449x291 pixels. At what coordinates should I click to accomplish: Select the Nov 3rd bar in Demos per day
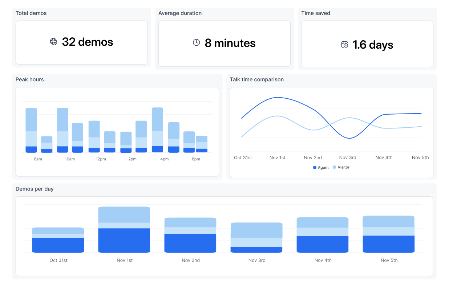(256, 238)
